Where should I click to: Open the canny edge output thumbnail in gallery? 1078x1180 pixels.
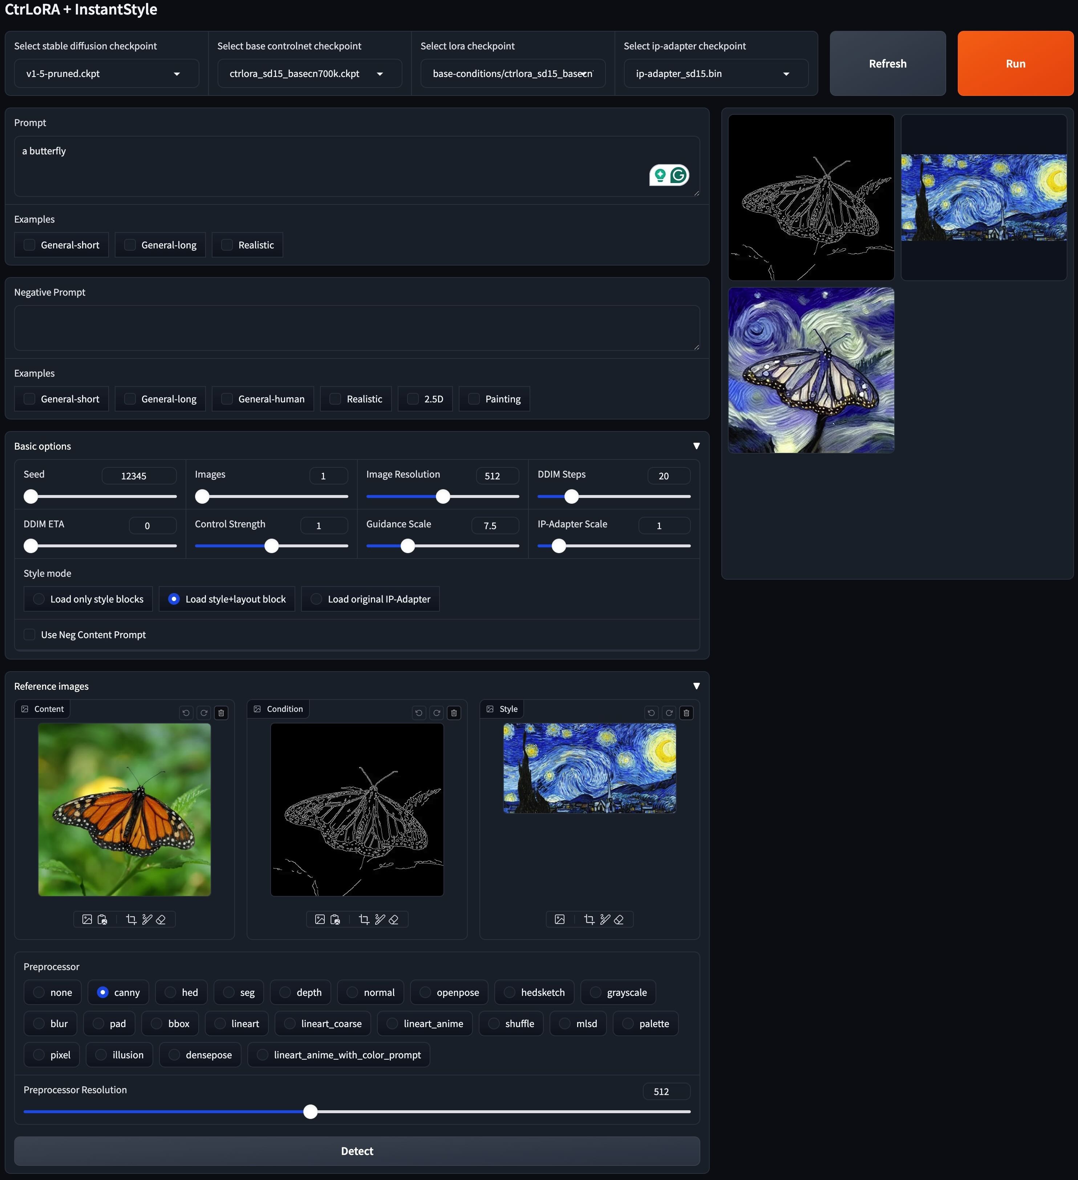[x=811, y=197]
